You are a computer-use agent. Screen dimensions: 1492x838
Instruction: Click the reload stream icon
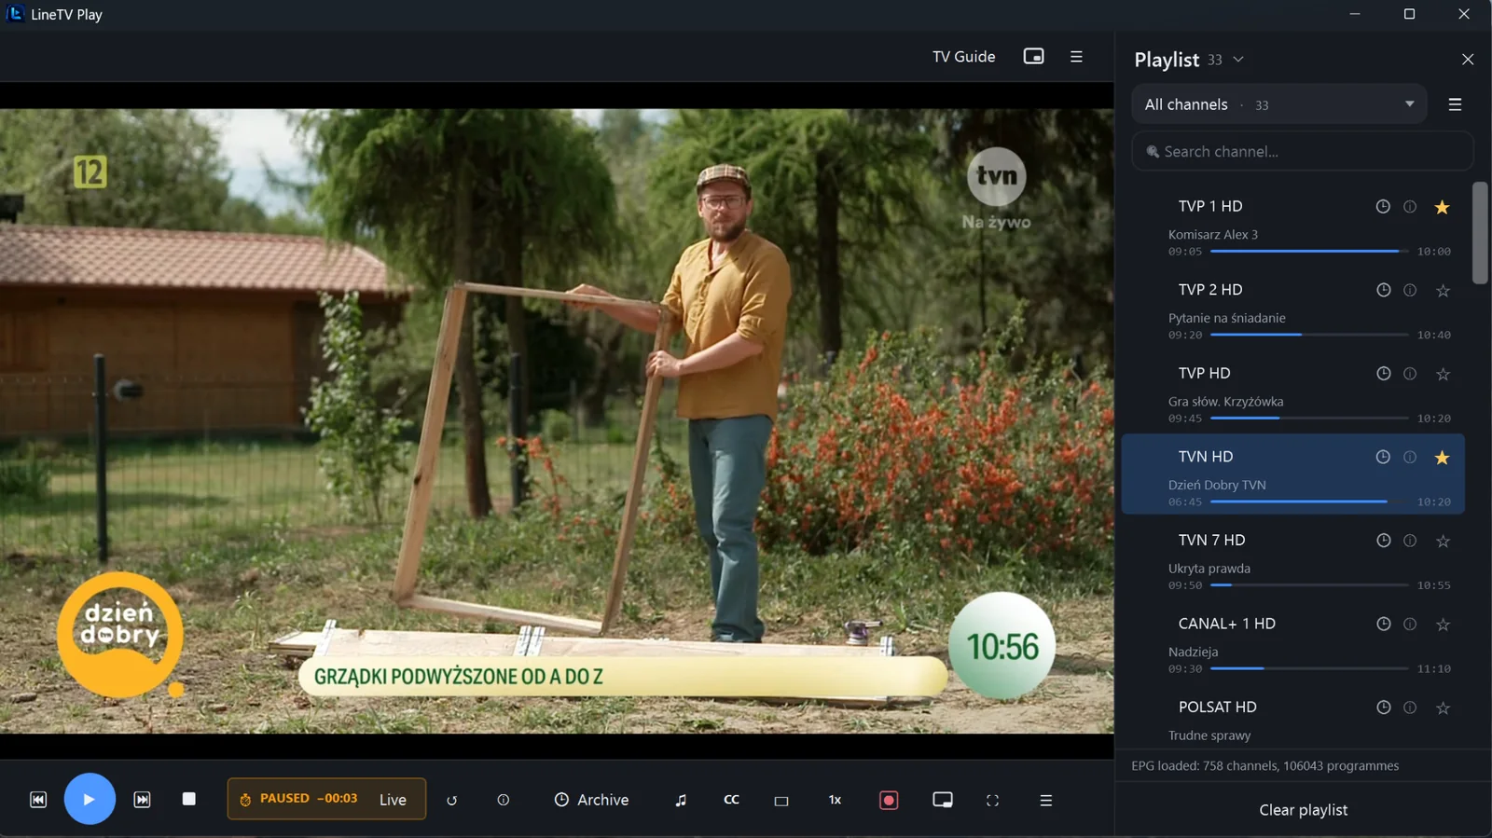451,800
